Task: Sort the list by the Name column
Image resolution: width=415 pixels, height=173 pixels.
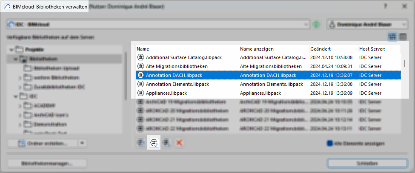Action: (x=187, y=49)
